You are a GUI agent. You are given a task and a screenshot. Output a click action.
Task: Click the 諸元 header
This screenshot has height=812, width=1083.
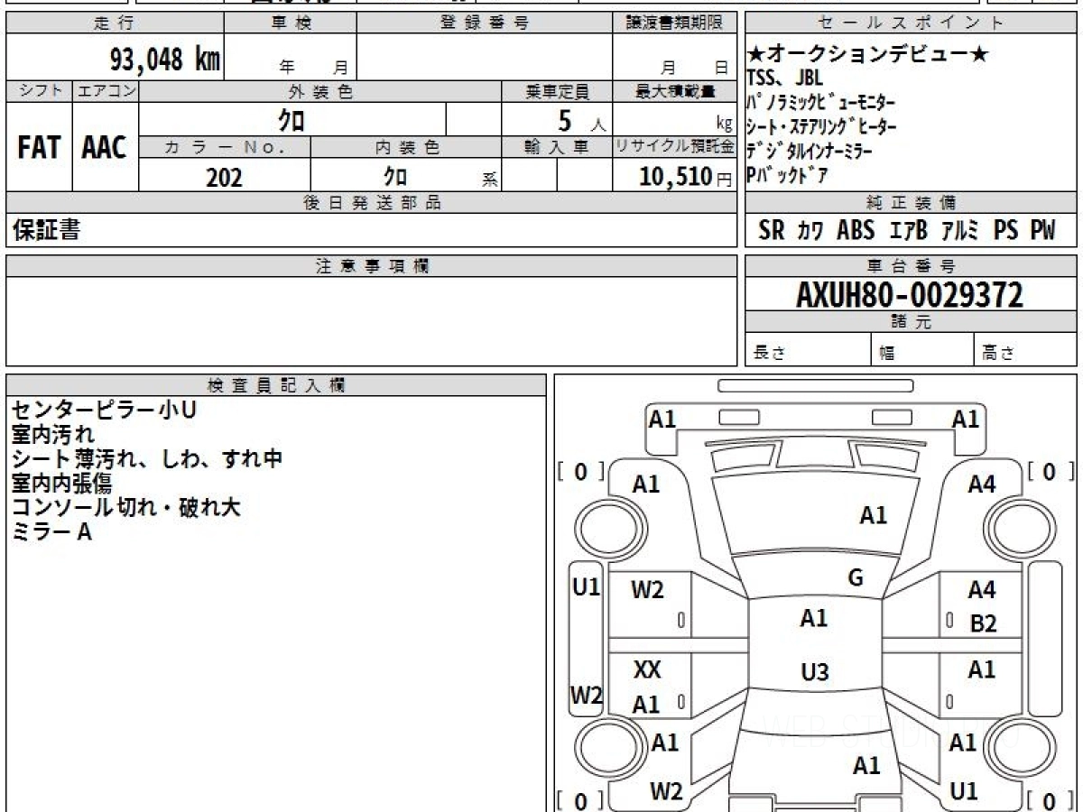[912, 322]
